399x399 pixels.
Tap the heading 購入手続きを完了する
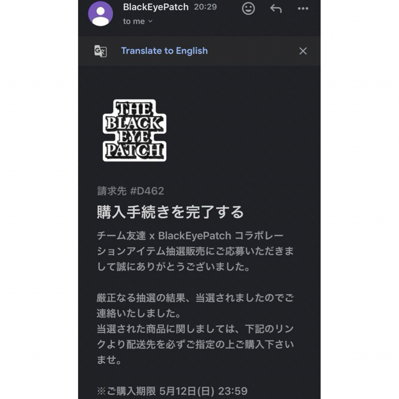pyautogui.click(x=170, y=212)
